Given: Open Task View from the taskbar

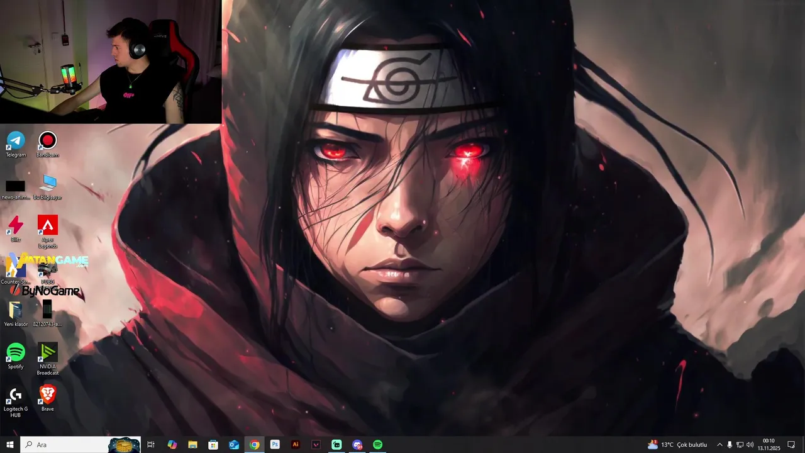Looking at the screenshot, I should [x=151, y=445].
